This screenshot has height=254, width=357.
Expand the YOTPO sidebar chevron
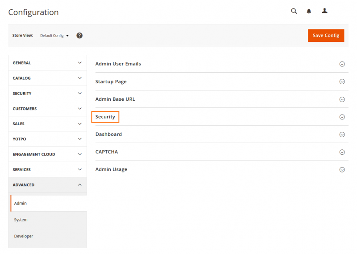point(80,139)
